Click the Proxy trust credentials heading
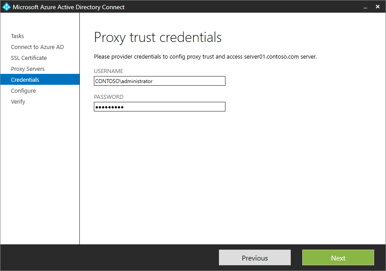 [157, 38]
